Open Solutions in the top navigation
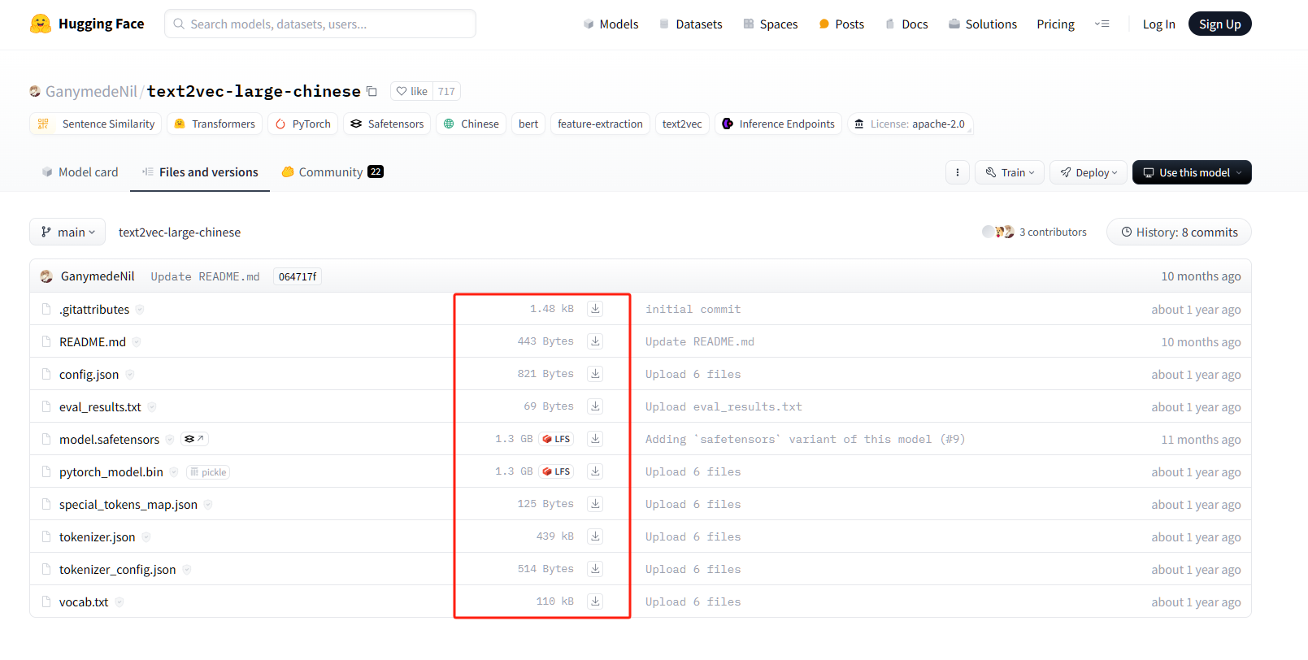This screenshot has height=660, width=1308. point(983,24)
